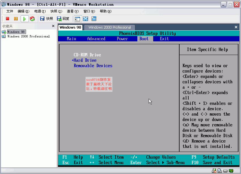Open the 文件 menu
241x174 pixels.
click(x=10, y=11)
